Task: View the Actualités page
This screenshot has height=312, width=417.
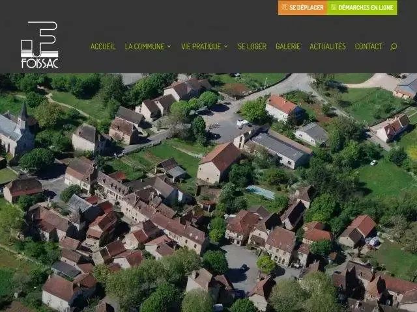Action: 328,46
